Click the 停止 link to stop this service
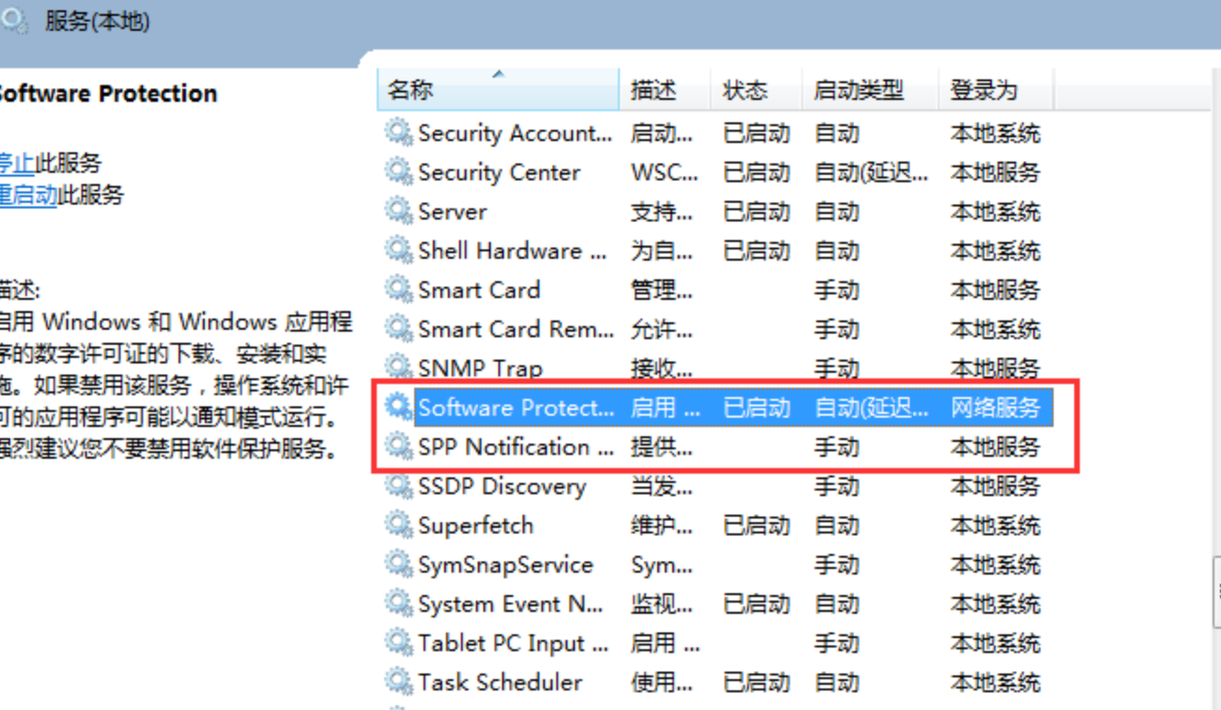 click(17, 163)
